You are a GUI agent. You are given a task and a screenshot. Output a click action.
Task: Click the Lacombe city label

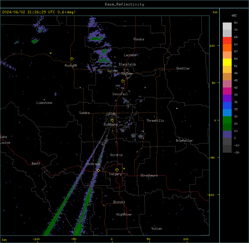[130, 55]
